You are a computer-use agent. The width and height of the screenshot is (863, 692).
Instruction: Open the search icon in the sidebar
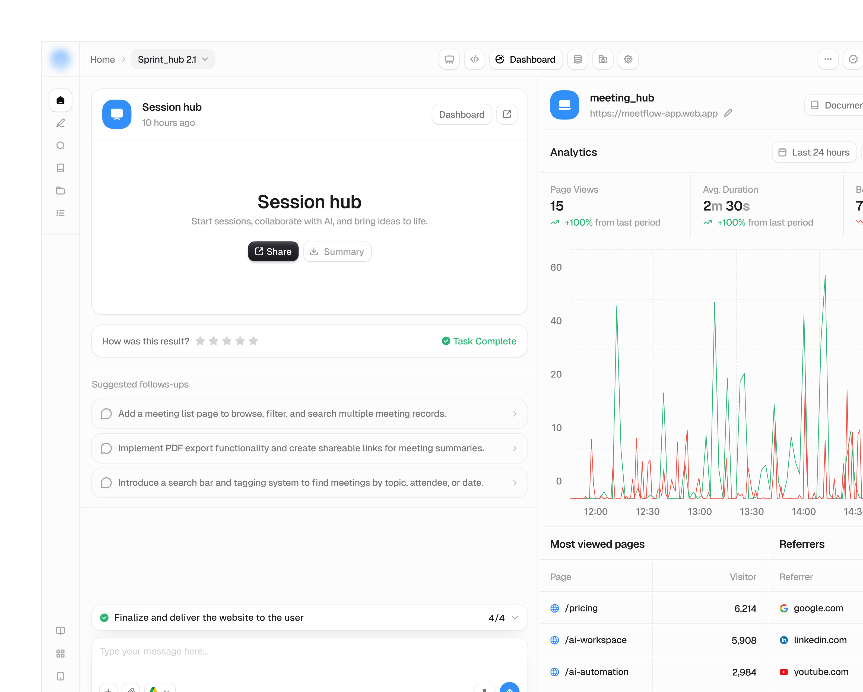[x=61, y=145]
